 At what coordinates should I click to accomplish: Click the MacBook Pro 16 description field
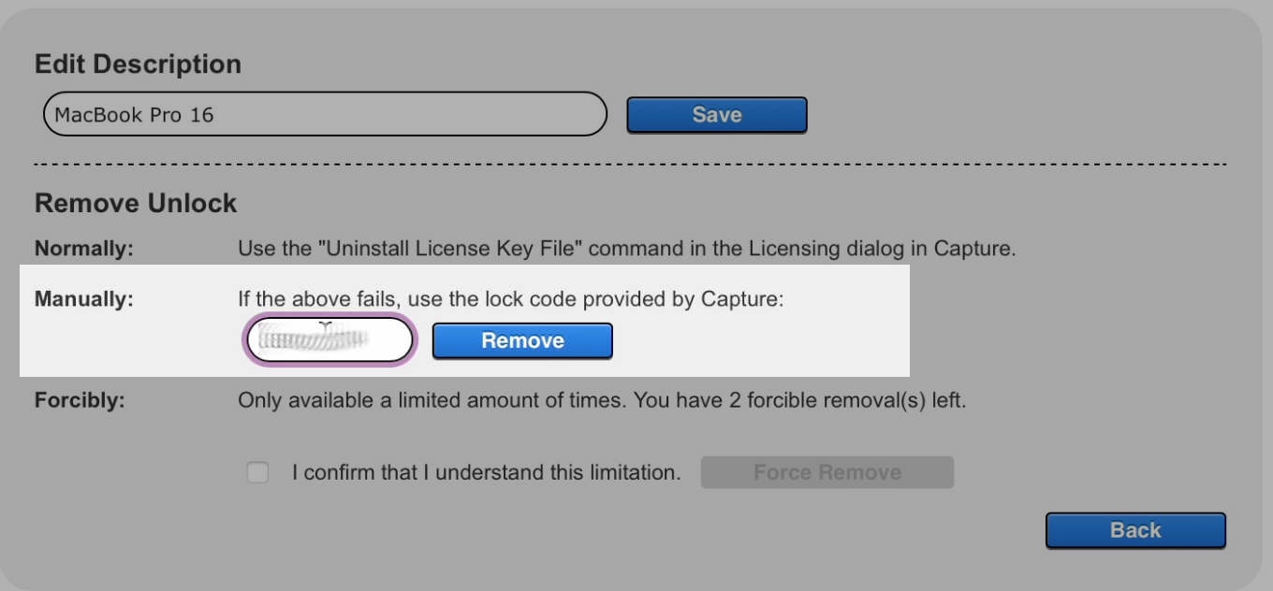tap(323, 113)
